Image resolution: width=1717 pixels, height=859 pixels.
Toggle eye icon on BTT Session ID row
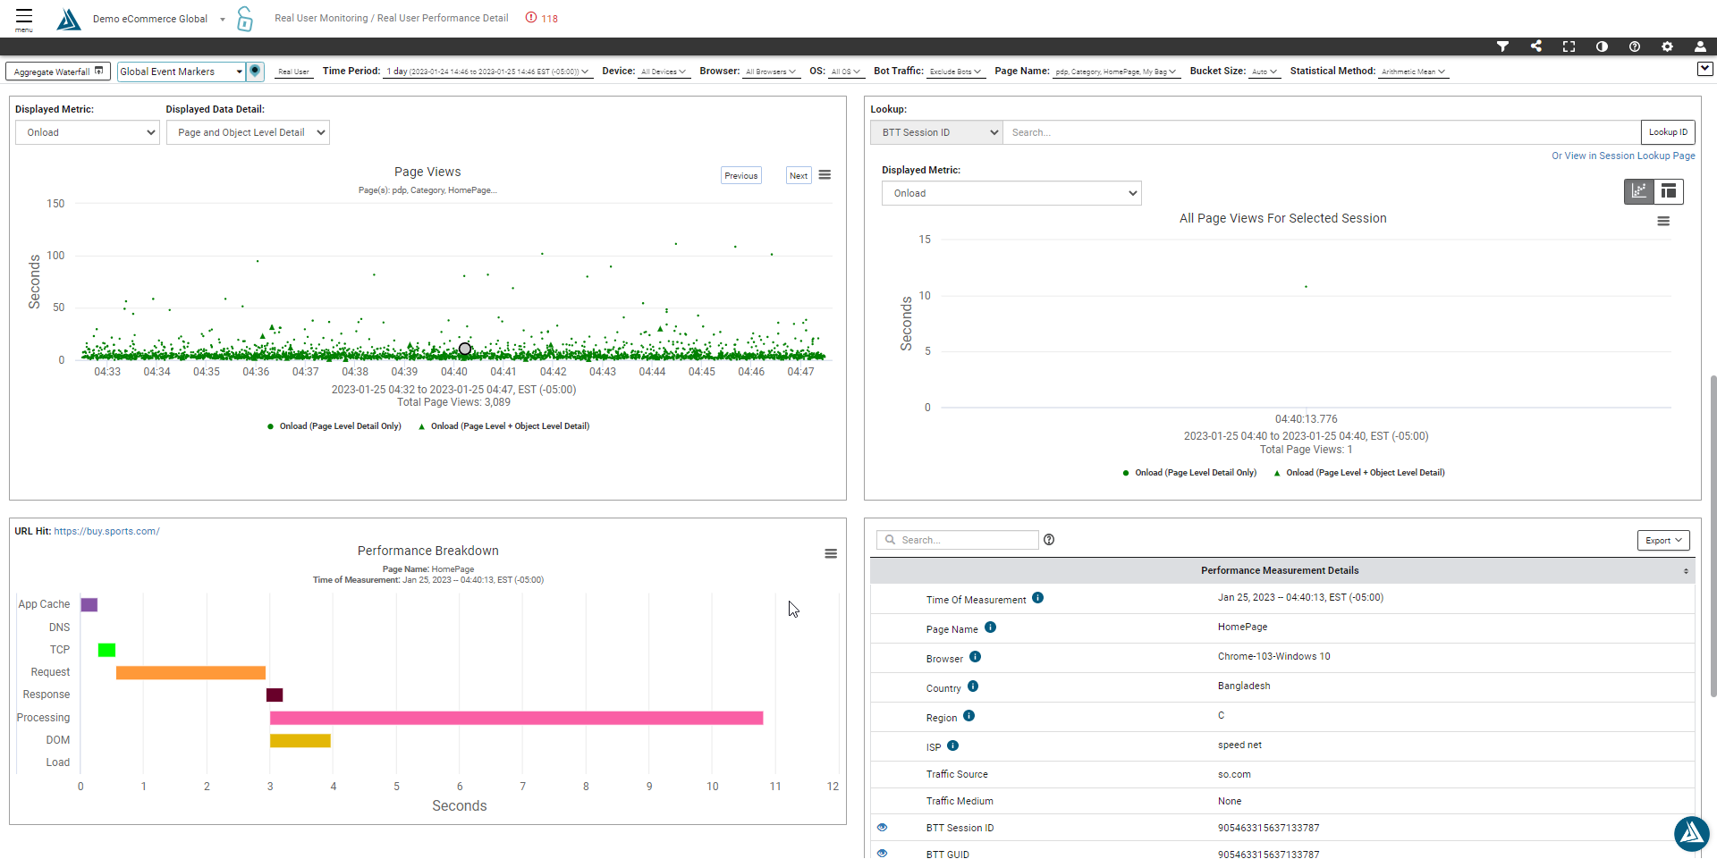coord(882,828)
